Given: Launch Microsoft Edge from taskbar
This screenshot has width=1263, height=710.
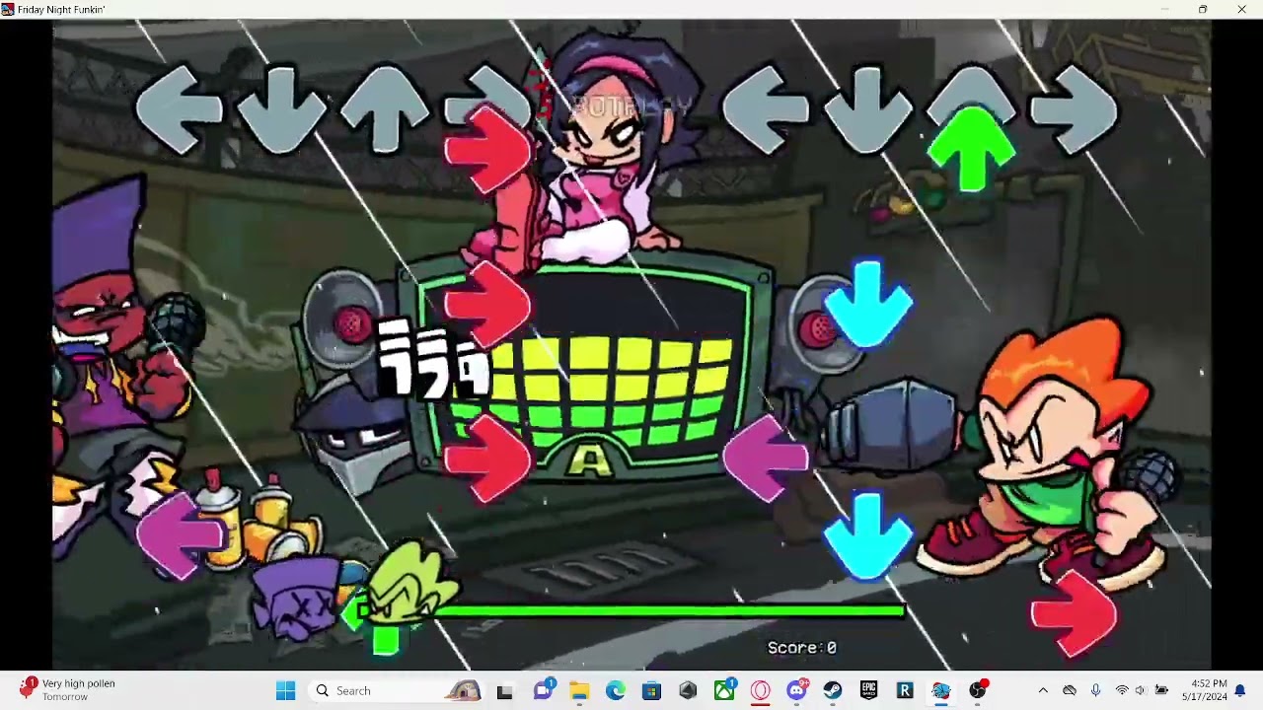Looking at the screenshot, I should (615, 690).
